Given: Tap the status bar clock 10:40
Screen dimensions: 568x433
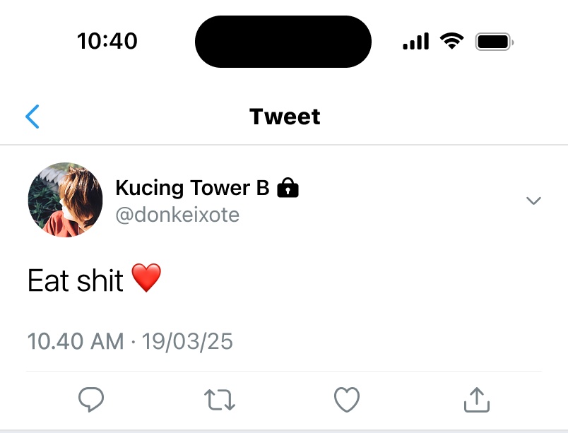Looking at the screenshot, I should tap(107, 40).
